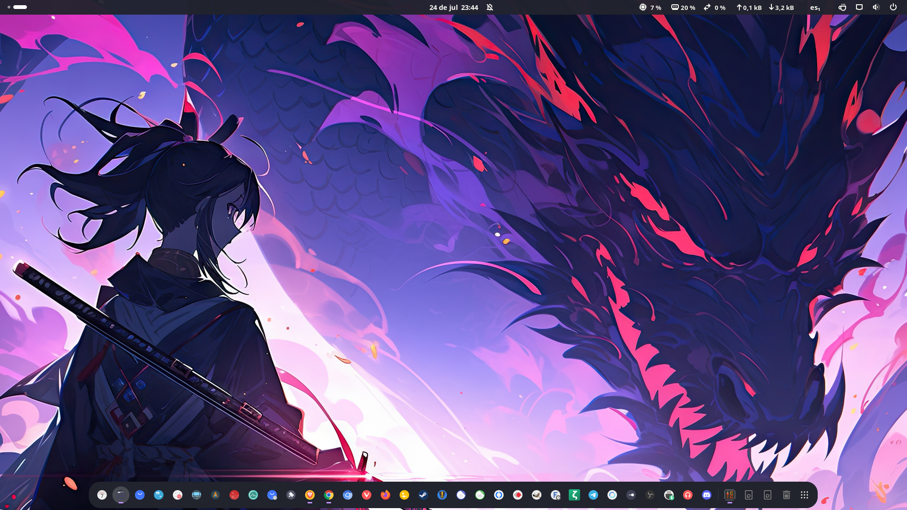Launch the green zeta-symbol app

tap(574, 495)
